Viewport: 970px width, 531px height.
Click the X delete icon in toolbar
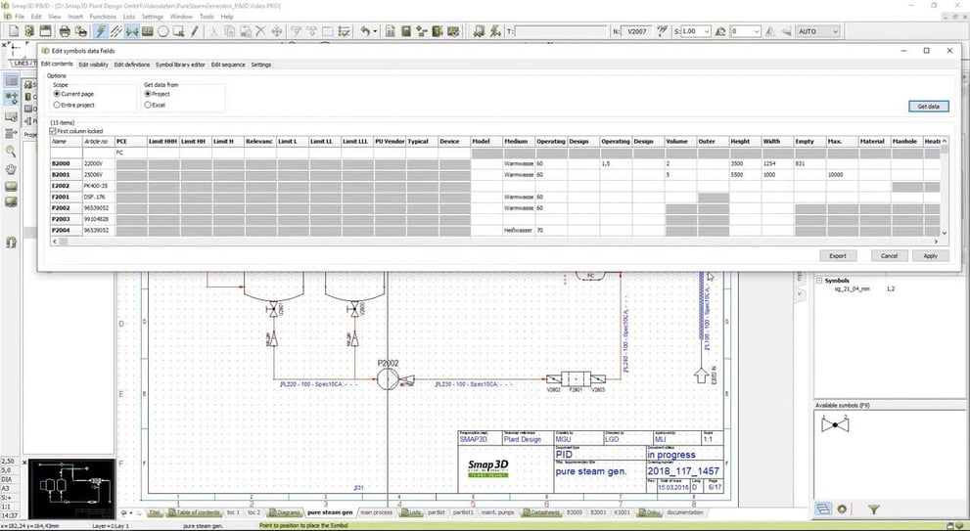pyautogui.click(x=261, y=31)
